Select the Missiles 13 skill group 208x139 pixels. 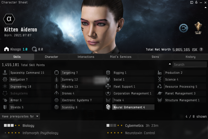[x=82, y=87]
